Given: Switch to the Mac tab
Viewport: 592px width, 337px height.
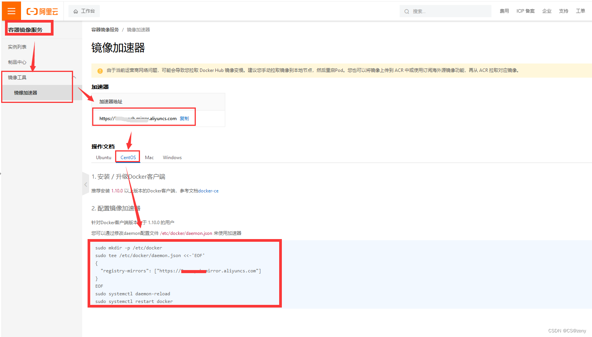Looking at the screenshot, I should click(x=149, y=158).
